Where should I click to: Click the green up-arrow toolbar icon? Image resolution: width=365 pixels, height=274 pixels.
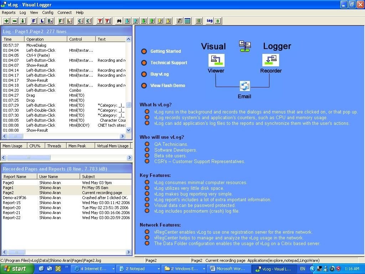152,21
